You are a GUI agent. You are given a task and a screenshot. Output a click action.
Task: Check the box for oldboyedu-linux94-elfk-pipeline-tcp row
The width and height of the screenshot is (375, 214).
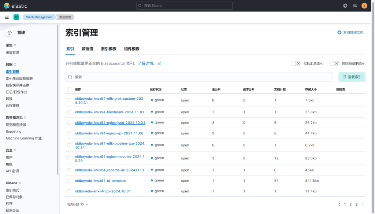pos(69,145)
